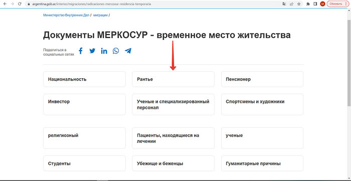Click the URL in the address bar
The height and width of the screenshot is (181, 351).
coord(91,4)
